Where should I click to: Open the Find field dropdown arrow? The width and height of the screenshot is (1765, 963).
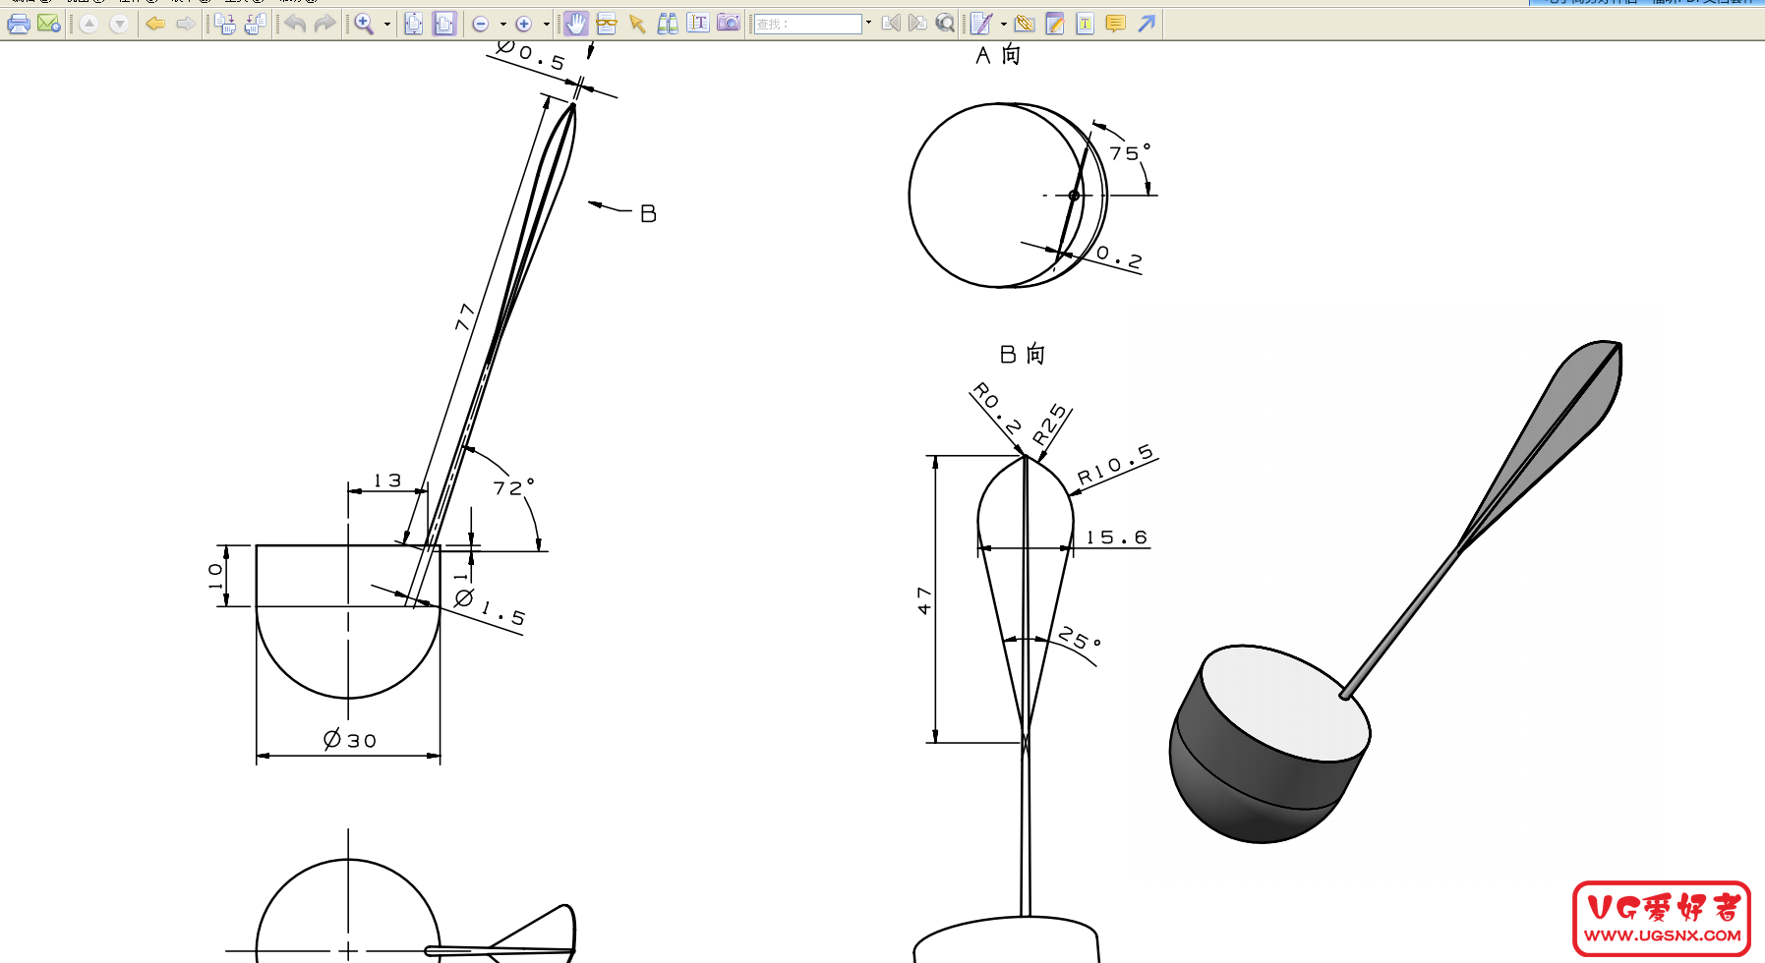pyautogui.click(x=868, y=24)
